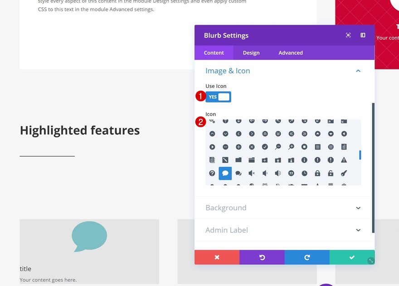Select the speech bubble icon in the picker
Screen dimensions: 399x286
[x=224, y=174]
